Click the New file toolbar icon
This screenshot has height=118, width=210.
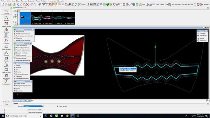click(3, 4)
